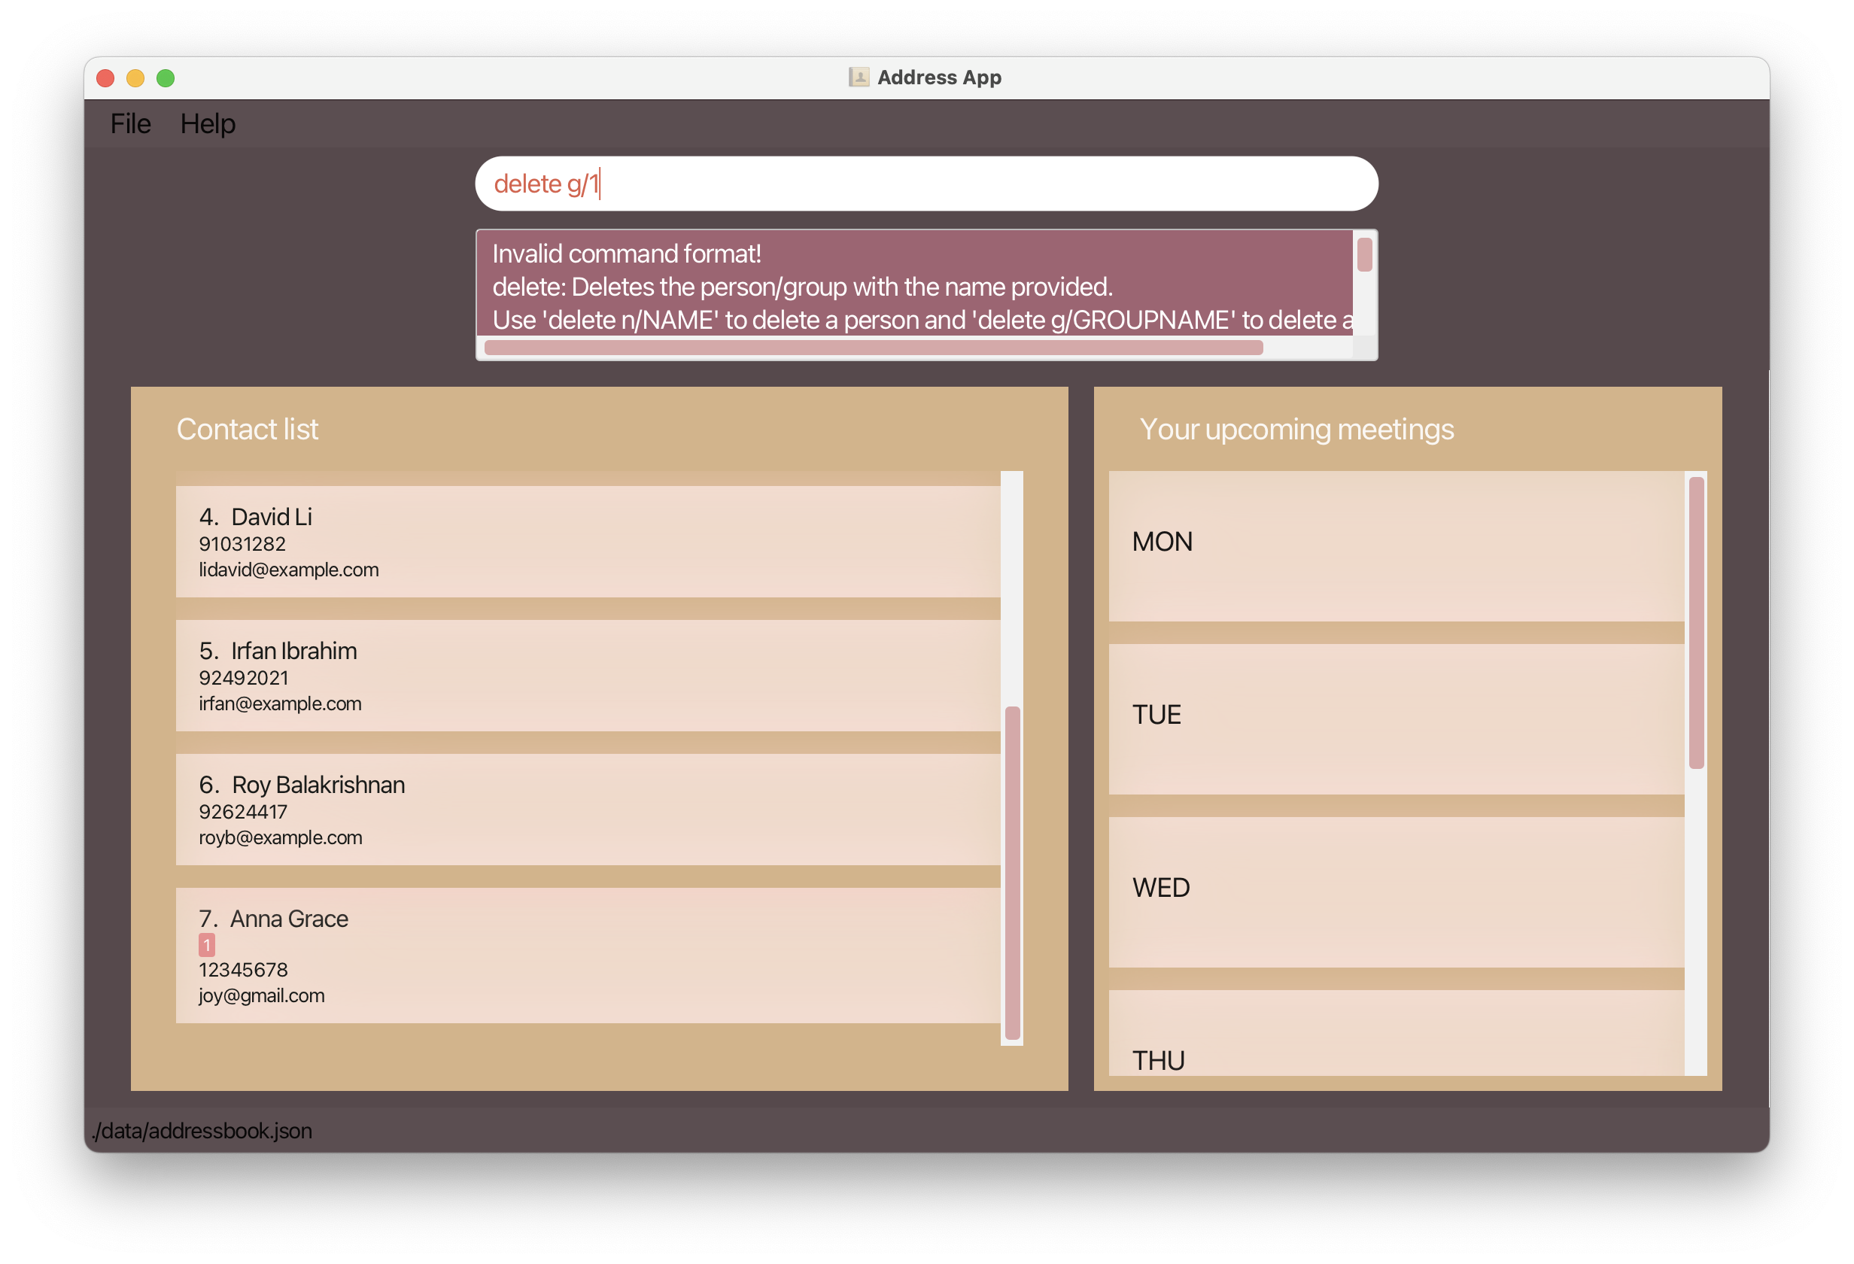Click the meetings panel vertical scrollbar thumb
Image resolution: width=1854 pixels, height=1264 pixels.
pos(1696,622)
